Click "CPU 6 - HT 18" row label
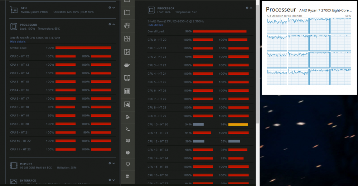The height and width of the screenshot is (186, 358). click(20, 107)
